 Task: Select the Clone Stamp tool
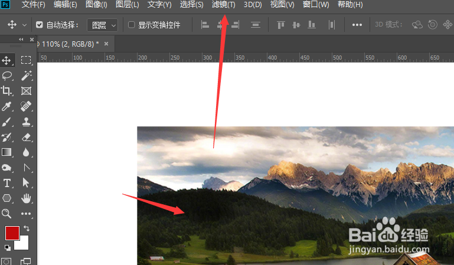[x=26, y=122]
